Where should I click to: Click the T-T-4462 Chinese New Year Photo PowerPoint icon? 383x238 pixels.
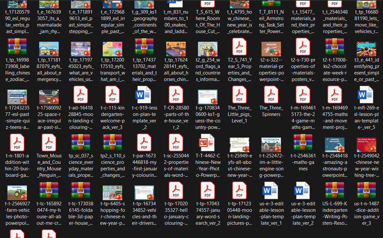208,143
